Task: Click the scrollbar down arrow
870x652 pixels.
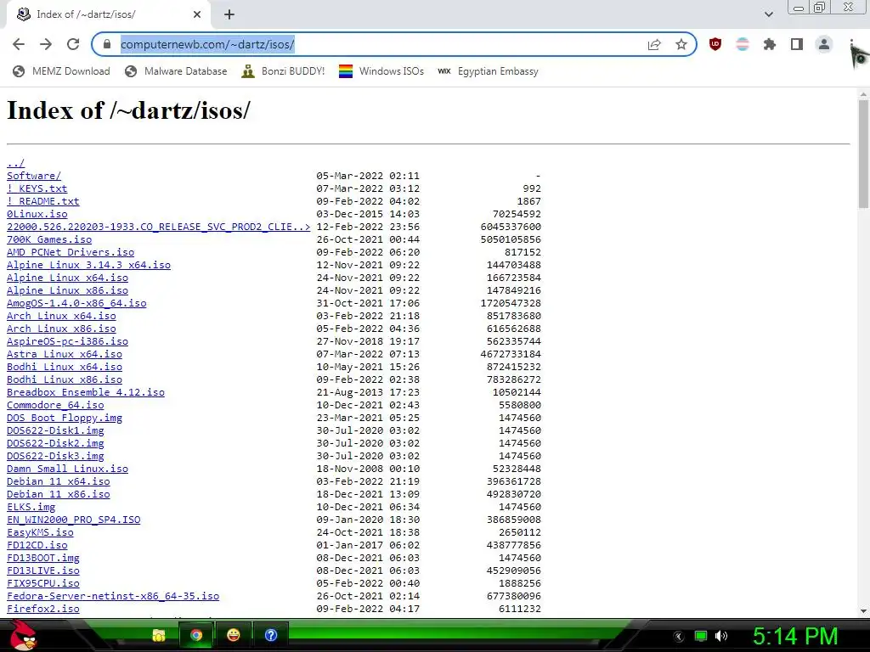Action: [863, 611]
